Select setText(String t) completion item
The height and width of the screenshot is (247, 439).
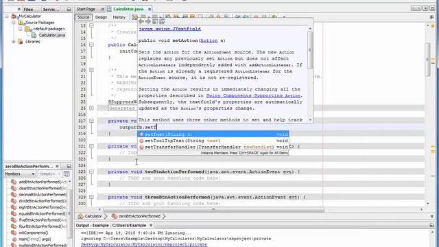coord(213,134)
